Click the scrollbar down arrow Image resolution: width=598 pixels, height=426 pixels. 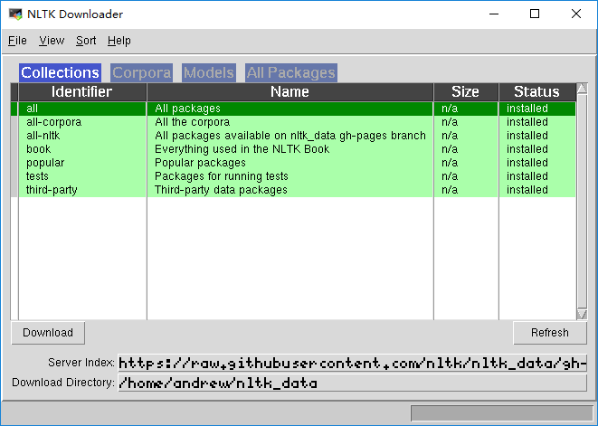pyautogui.click(x=582, y=314)
